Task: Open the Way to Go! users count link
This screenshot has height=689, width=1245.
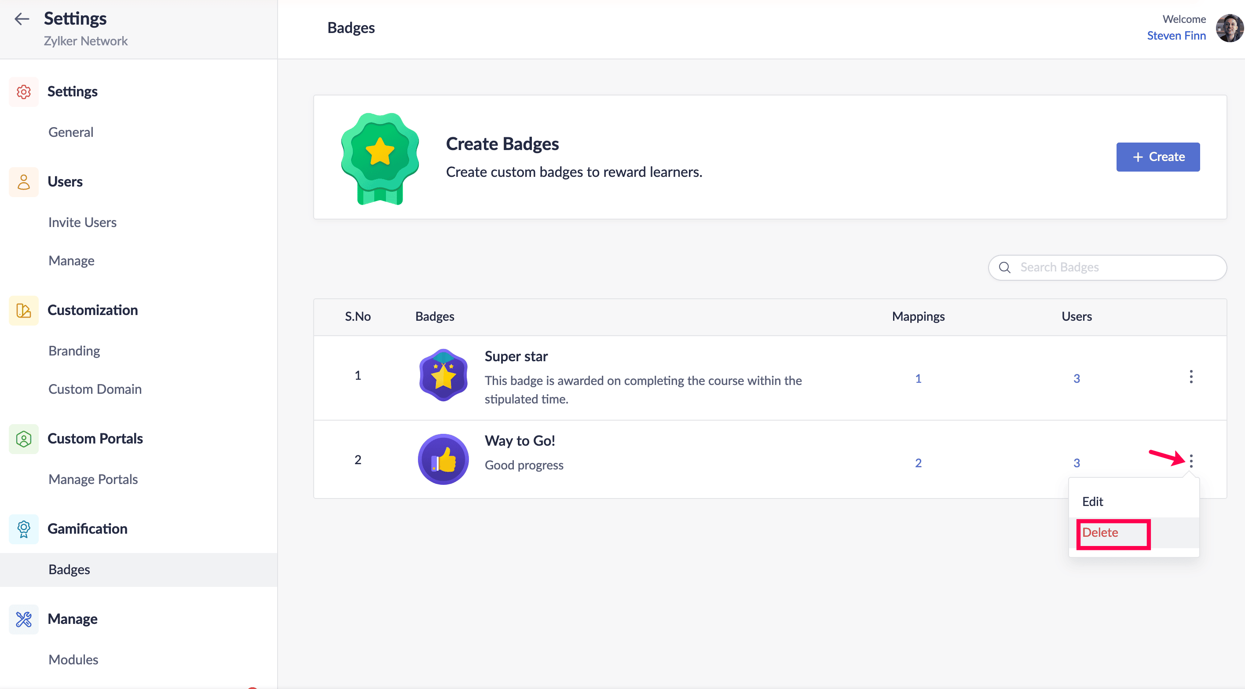Action: click(1077, 463)
